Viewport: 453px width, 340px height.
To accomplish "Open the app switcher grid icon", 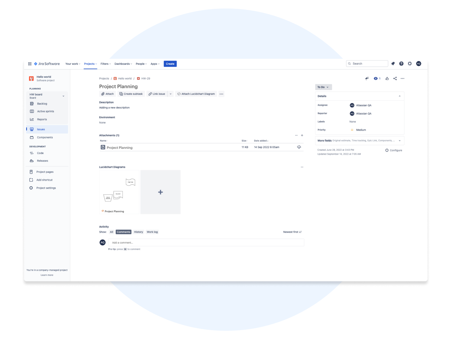I will tap(30, 64).
